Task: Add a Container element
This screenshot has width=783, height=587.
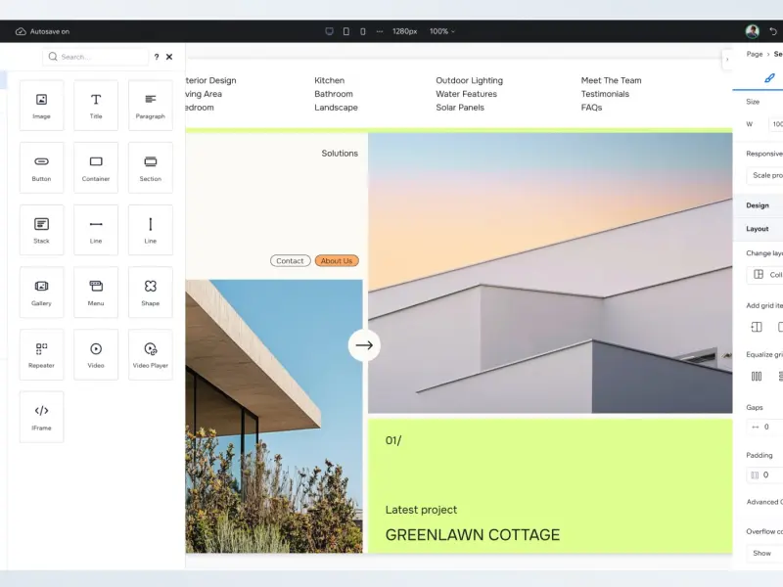Action: 96,167
